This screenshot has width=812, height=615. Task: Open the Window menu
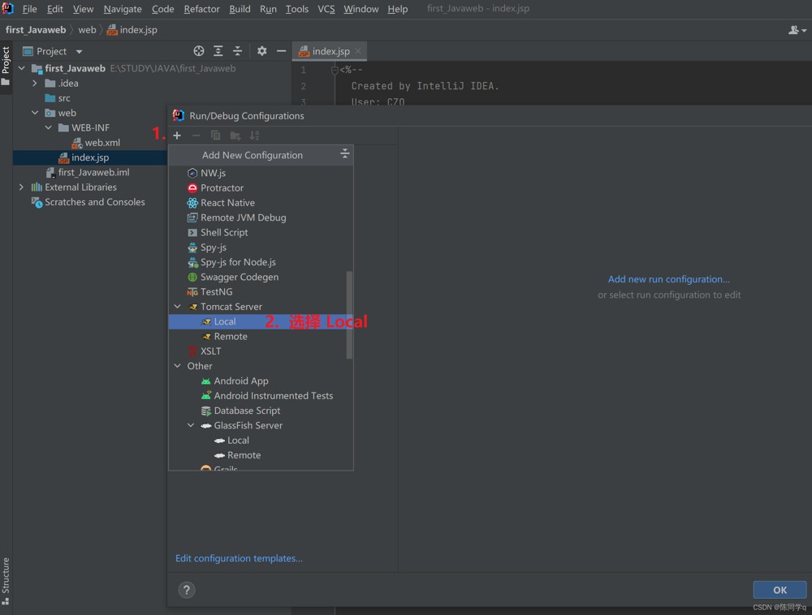(361, 9)
